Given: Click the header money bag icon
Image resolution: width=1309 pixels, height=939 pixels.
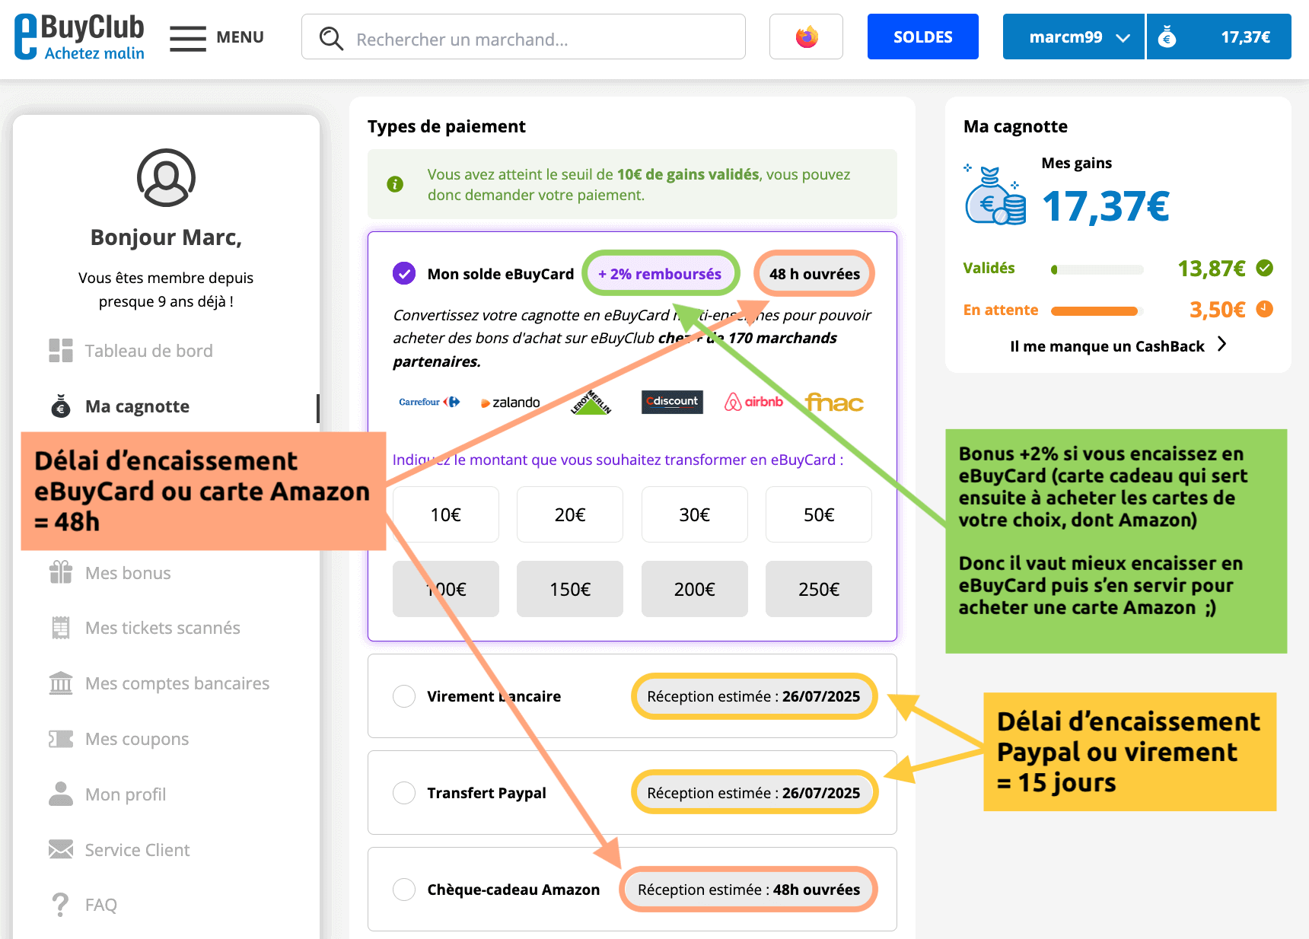Looking at the screenshot, I should click(1167, 37).
